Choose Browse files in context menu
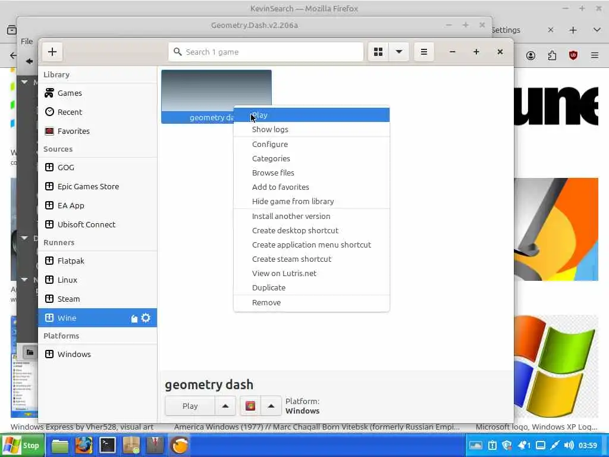The image size is (609, 457). (312, 173)
